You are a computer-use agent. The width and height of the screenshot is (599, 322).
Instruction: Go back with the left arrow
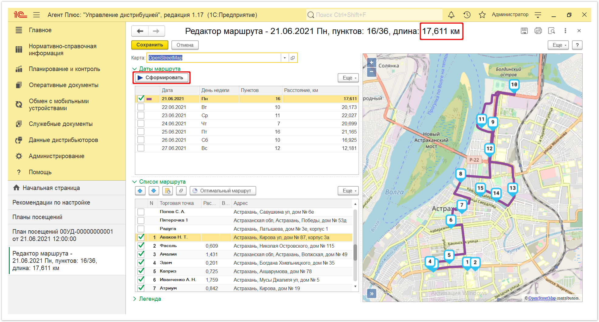click(x=140, y=31)
